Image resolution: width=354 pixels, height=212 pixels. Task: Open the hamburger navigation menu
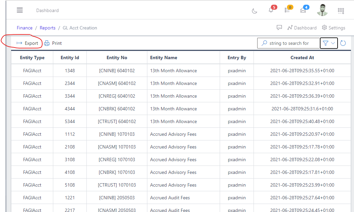tap(20, 10)
